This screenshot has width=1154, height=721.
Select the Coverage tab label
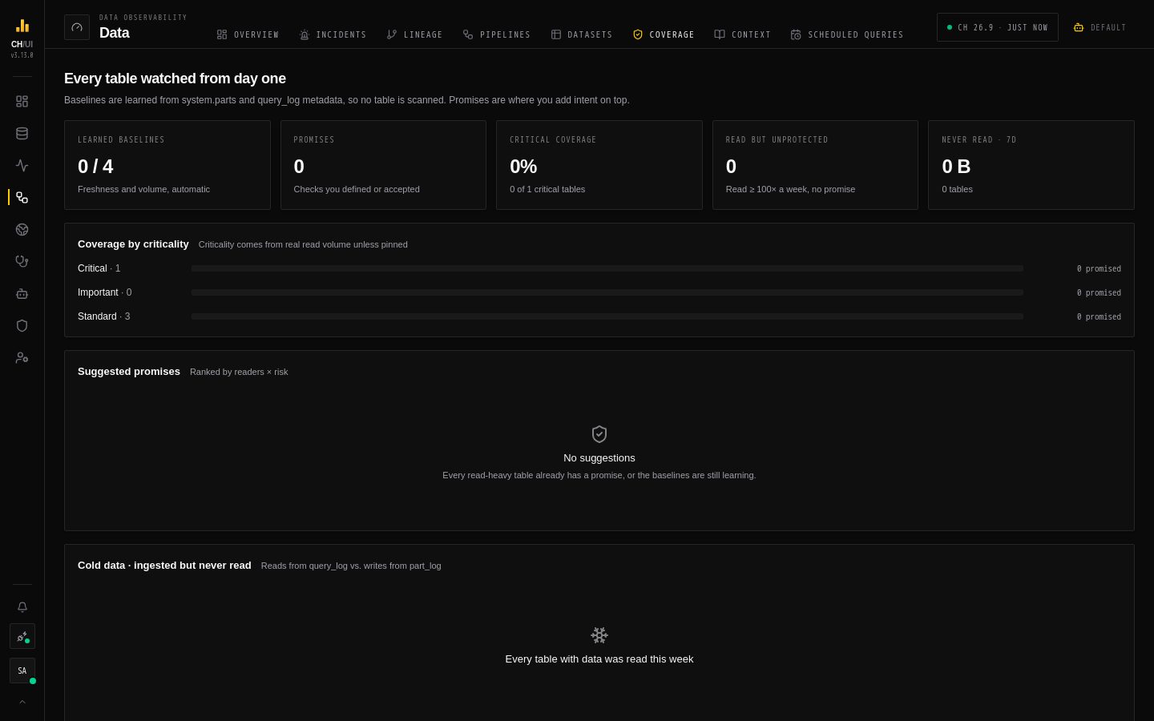tap(672, 34)
